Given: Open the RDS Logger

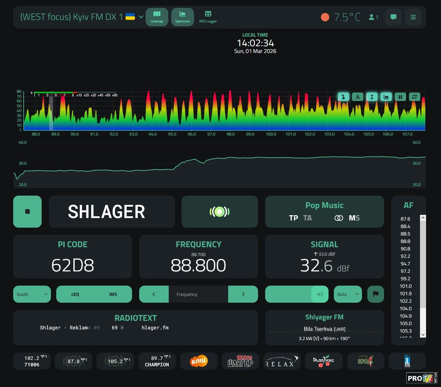Looking at the screenshot, I should (x=208, y=17).
